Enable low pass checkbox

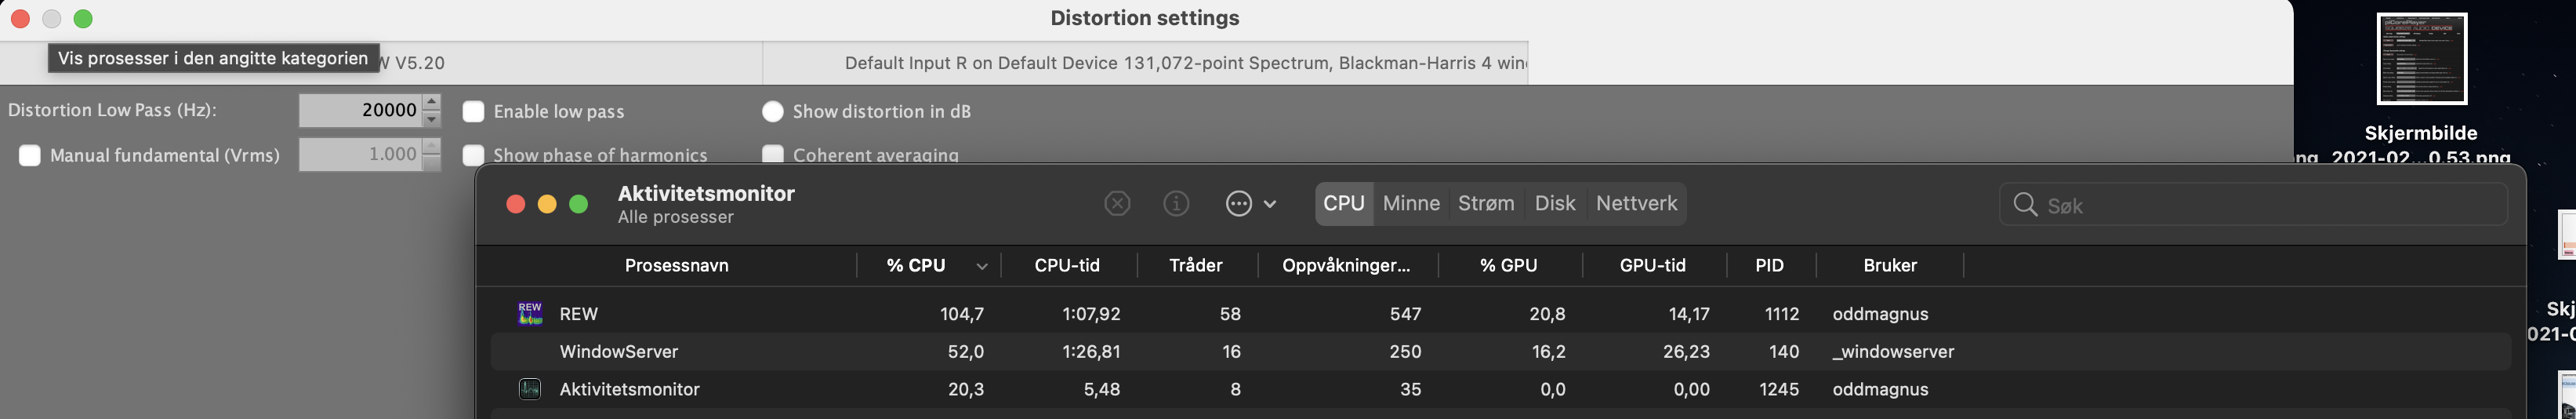click(x=473, y=112)
